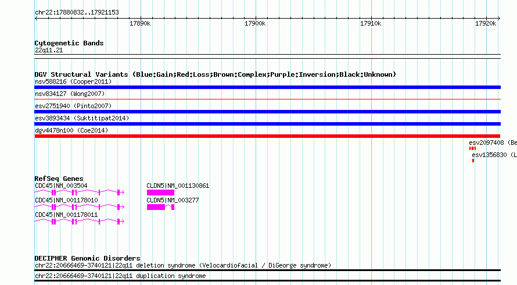
Task: Open the CLDN5|NM_003277 label
Action: click(x=173, y=200)
